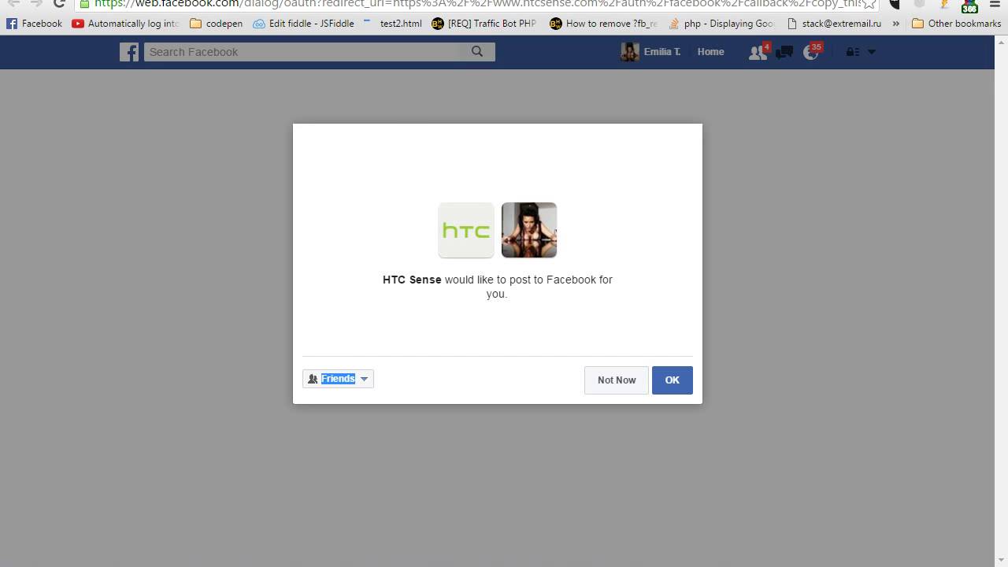The height and width of the screenshot is (567, 1008).
Task: Open REQ Traffic Bot PHP bookmark
Action: (x=484, y=24)
